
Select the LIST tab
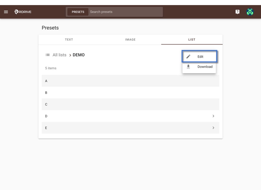[x=192, y=40]
